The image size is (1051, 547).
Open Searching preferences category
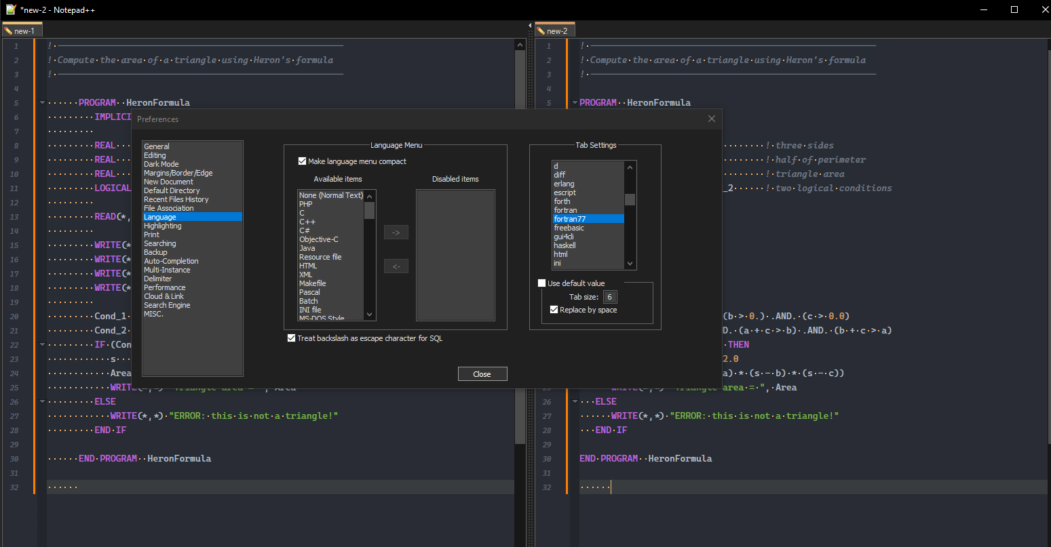(192, 243)
